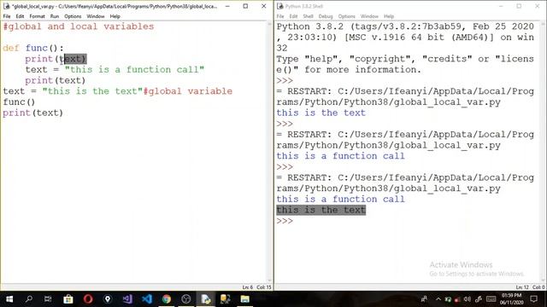The image size is (547, 307).
Task: Click the '#global variable' trailing comment
Action: (188, 91)
